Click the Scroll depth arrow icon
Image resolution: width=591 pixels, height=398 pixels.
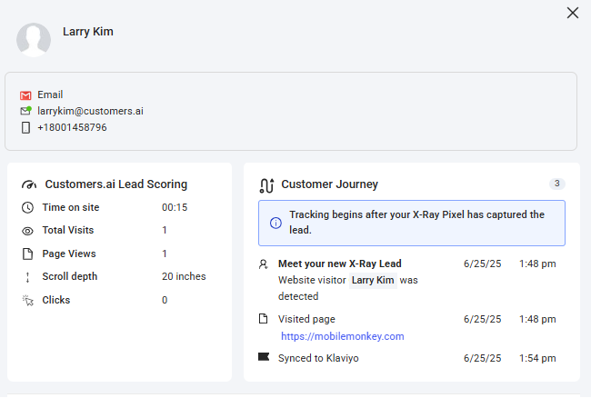(27, 277)
